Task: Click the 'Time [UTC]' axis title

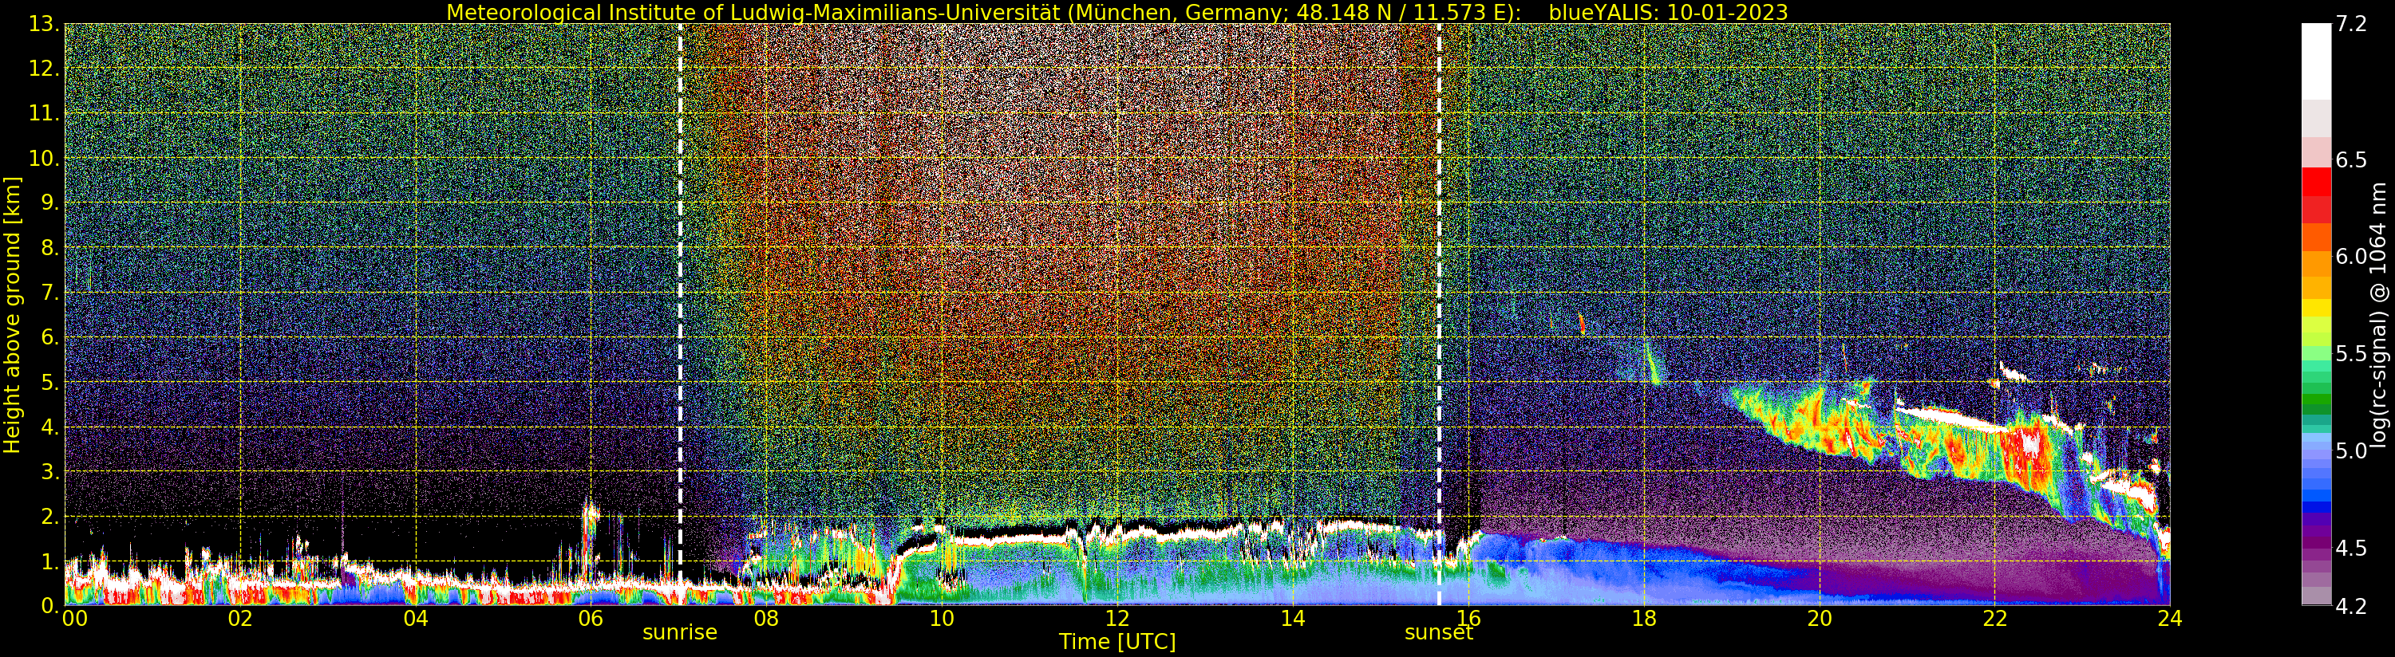Action: (1116, 642)
